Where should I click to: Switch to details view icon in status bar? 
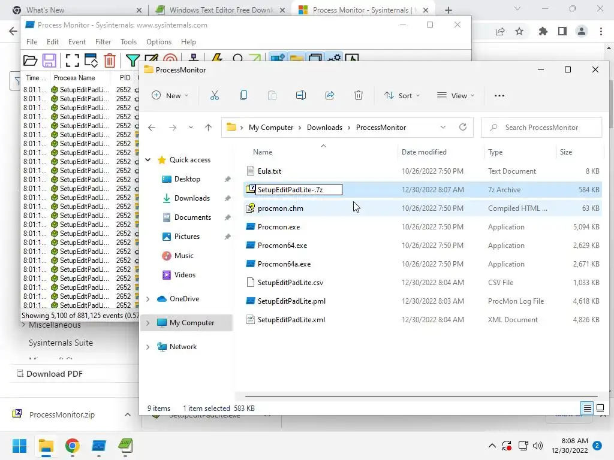click(x=588, y=408)
